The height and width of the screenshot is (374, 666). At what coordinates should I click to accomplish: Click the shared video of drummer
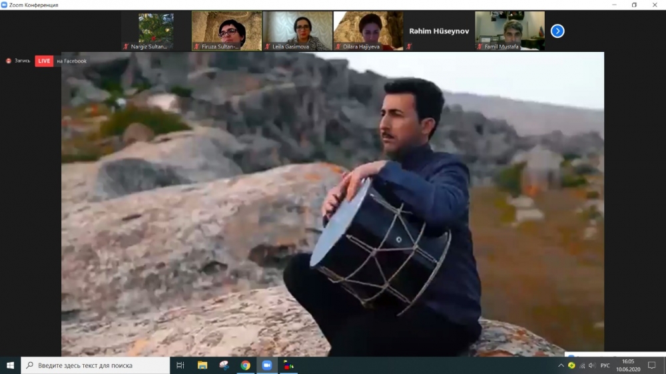(x=332, y=204)
